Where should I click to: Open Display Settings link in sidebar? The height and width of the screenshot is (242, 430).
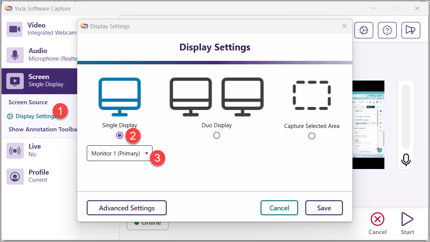coord(36,116)
